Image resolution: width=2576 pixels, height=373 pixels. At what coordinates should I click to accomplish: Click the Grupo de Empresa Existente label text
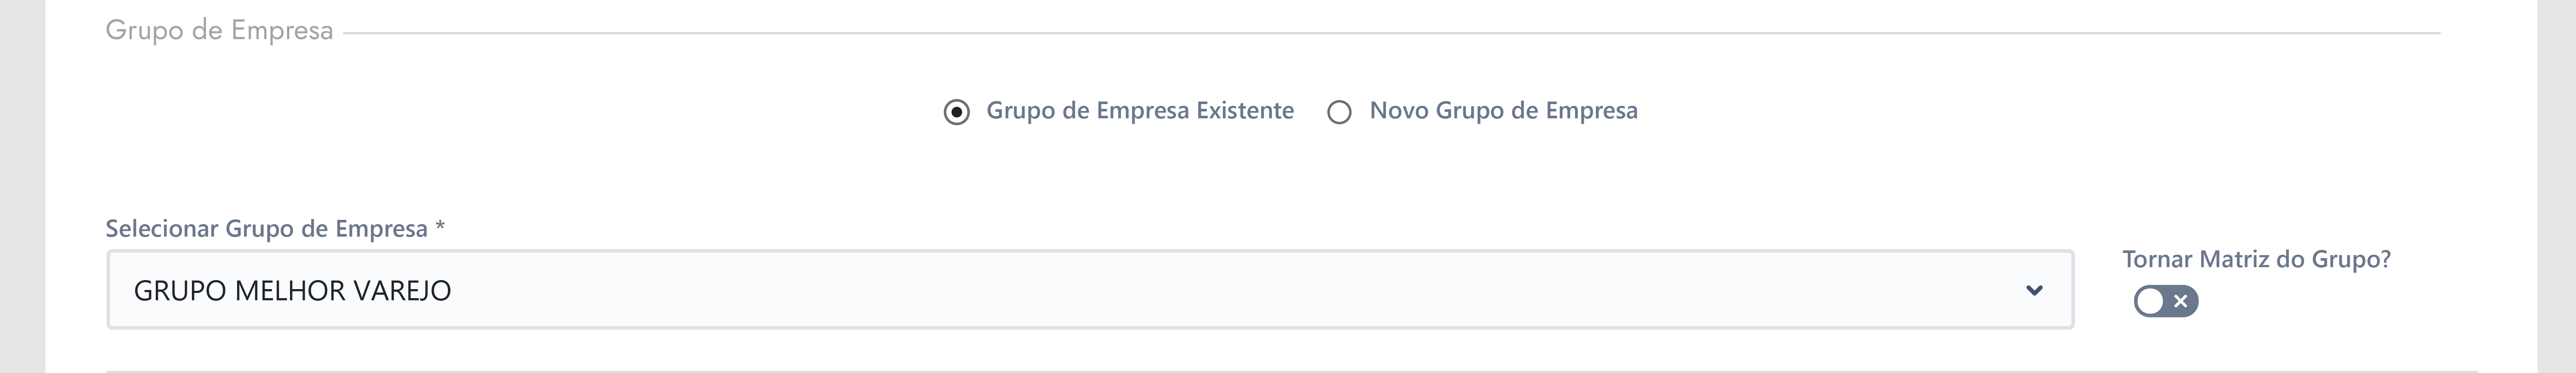click(1140, 111)
